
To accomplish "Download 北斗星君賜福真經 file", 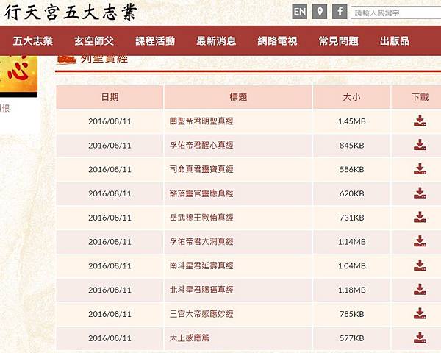I will (x=420, y=290).
